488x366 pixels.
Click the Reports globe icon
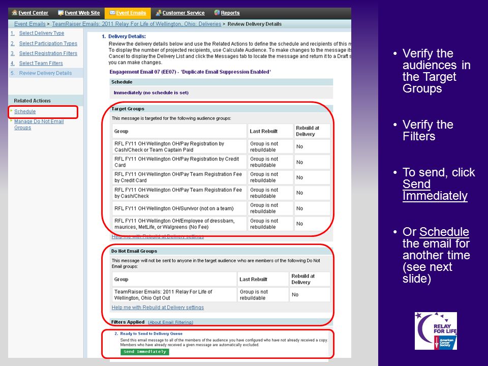217,13
